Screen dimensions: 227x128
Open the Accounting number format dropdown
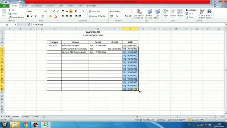(x=130, y=11)
